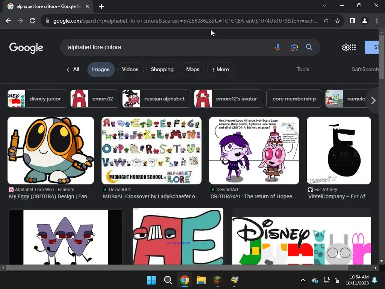This screenshot has height=289, width=385.
Task: Open the cloud status tray icon
Action: point(315,280)
